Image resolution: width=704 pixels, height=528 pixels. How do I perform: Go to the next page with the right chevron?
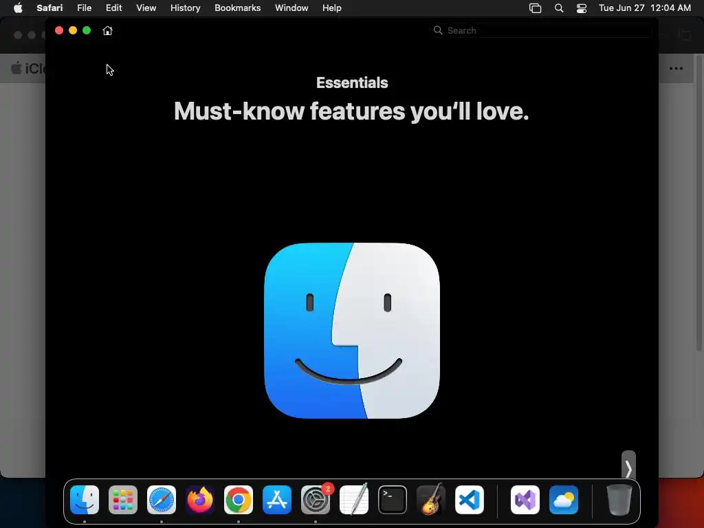[628, 469]
